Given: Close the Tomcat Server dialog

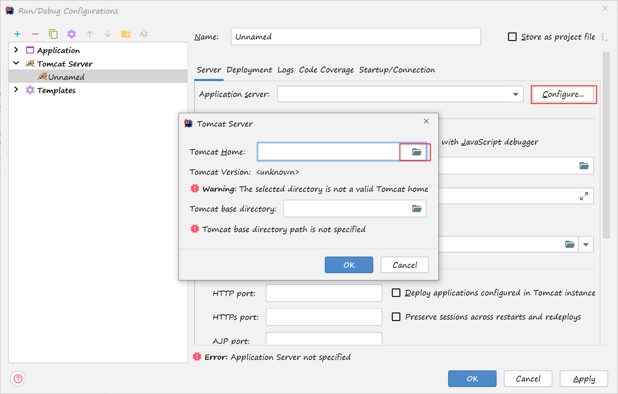Looking at the screenshot, I should coord(426,121).
